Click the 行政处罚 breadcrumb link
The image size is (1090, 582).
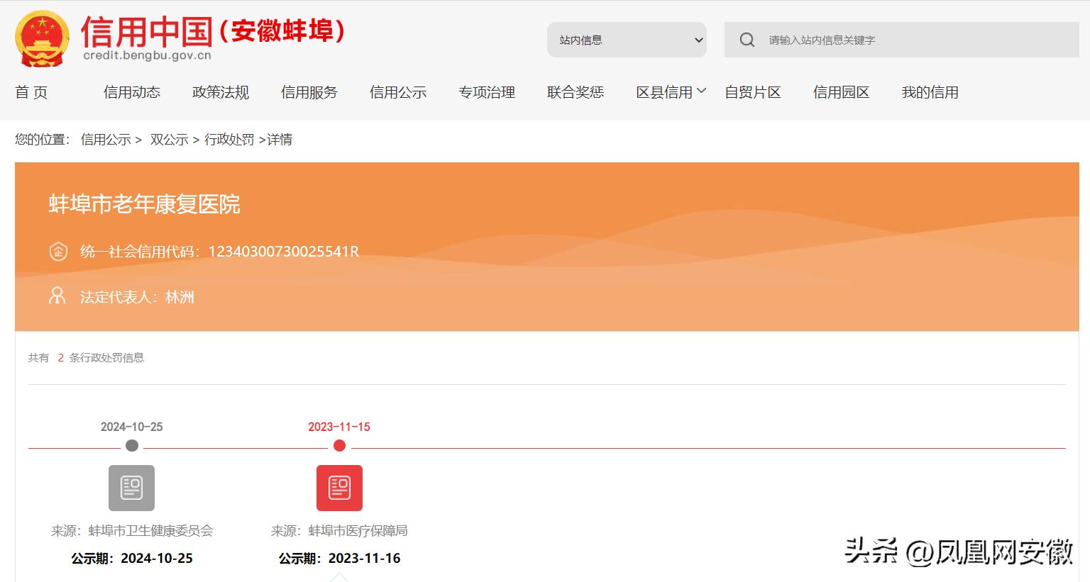(x=229, y=140)
